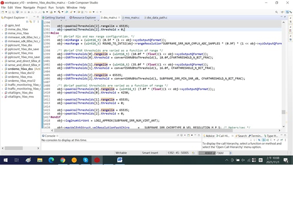
Task: Expand the vitalSigns_16xx_mss project
Action: (2, 97)
